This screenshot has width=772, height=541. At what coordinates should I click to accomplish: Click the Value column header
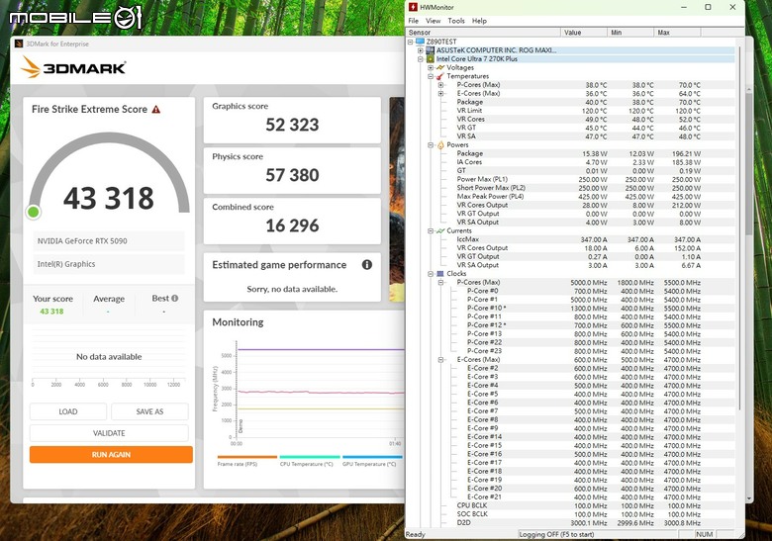tap(584, 33)
